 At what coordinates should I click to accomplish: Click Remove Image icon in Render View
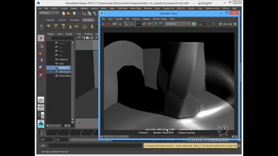[161, 24]
